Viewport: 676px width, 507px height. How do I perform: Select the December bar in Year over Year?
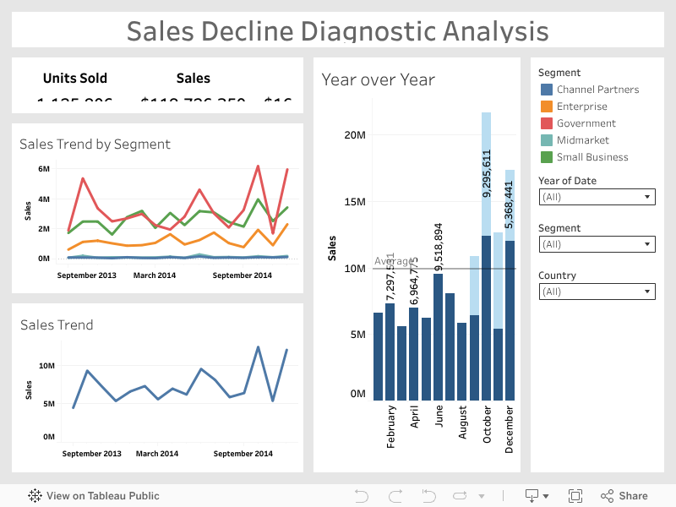[x=510, y=321]
